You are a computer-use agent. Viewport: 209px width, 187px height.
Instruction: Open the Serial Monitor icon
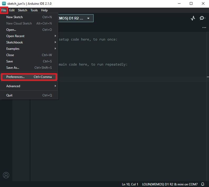coord(202,18)
